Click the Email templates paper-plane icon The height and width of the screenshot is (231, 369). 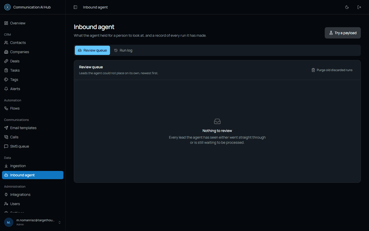click(x=6, y=128)
